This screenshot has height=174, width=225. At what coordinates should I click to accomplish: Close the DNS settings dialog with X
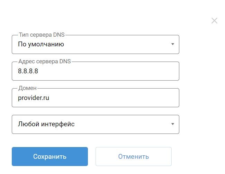click(x=214, y=21)
